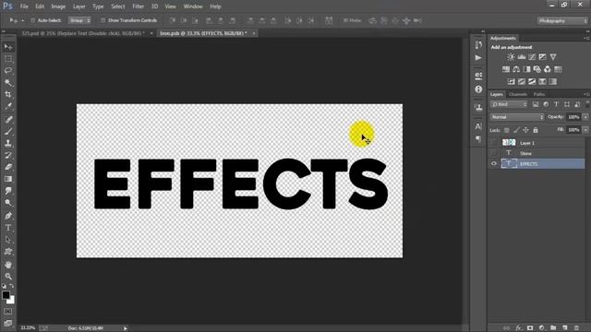Select the Hand tool
Screen dimensions: 591x332
pyautogui.click(x=8, y=265)
